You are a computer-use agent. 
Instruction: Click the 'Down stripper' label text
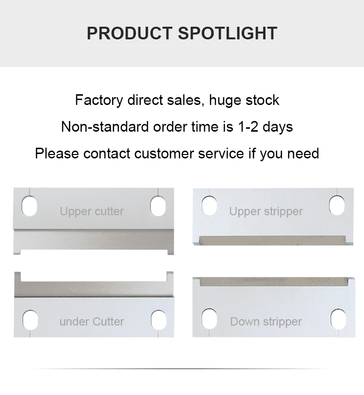(x=266, y=322)
